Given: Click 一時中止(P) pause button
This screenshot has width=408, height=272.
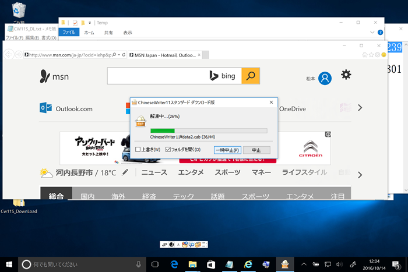Looking at the screenshot, I should point(227,150).
